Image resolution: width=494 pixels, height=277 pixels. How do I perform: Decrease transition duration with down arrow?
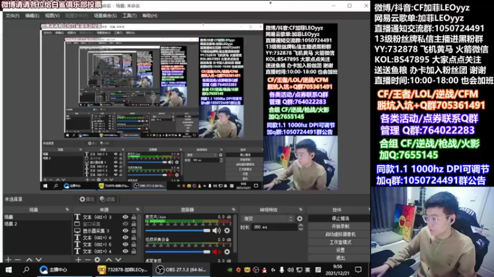tap(301, 228)
